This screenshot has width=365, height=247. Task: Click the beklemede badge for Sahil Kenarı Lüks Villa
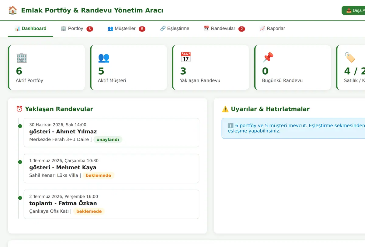tap(98, 175)
